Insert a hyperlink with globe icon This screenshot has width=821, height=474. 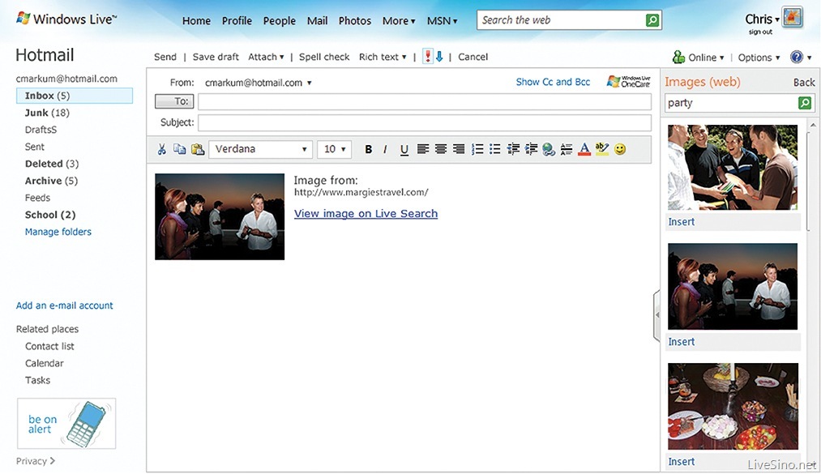click(x=549, y=150)
